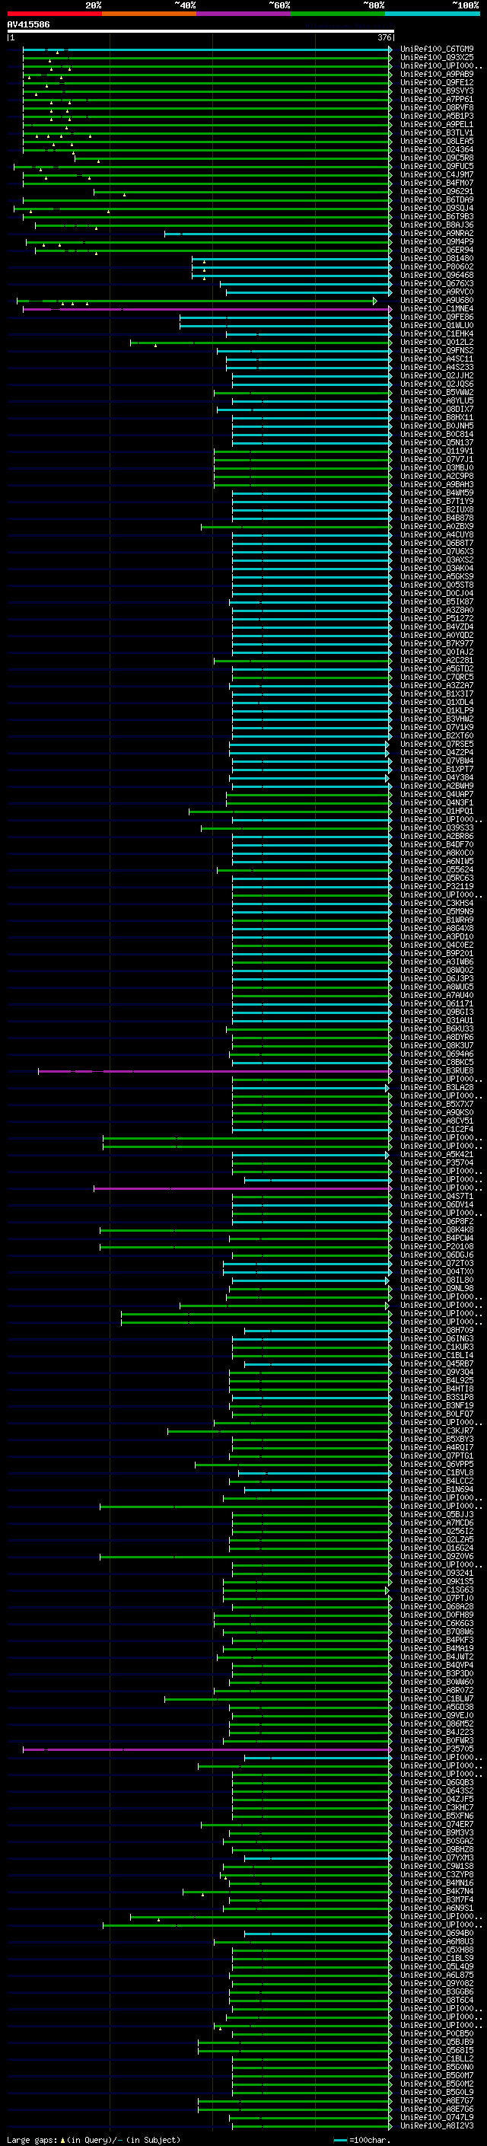The height and width of the screenshot is (2146, 487).
Task: Select hit label UniRef100_O81480
Action: [x=436, y=258]
